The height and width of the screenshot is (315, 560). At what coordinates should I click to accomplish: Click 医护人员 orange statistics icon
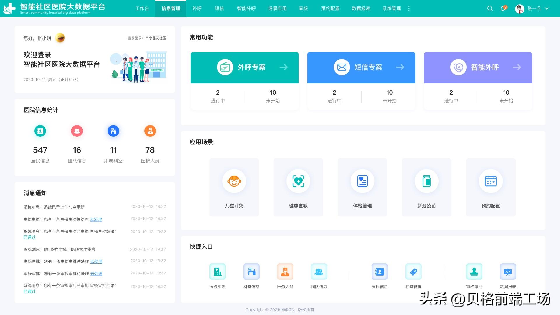click(x=150, y=131)
